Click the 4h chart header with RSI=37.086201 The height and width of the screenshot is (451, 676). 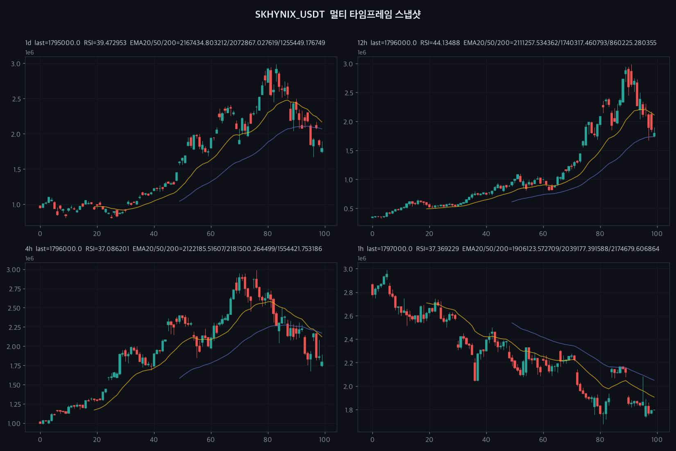coord(173,248)
